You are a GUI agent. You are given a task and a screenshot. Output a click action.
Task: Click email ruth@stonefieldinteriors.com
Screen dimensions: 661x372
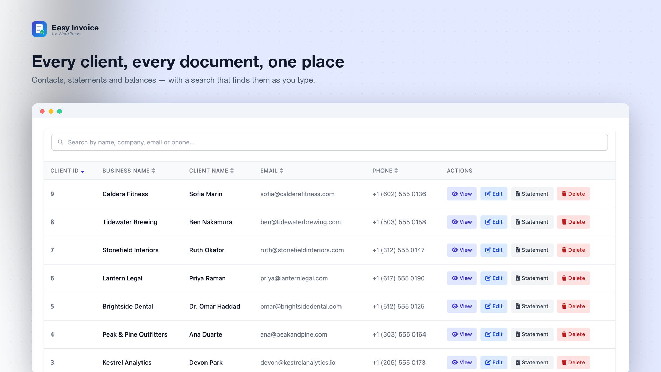coord(302,250)
